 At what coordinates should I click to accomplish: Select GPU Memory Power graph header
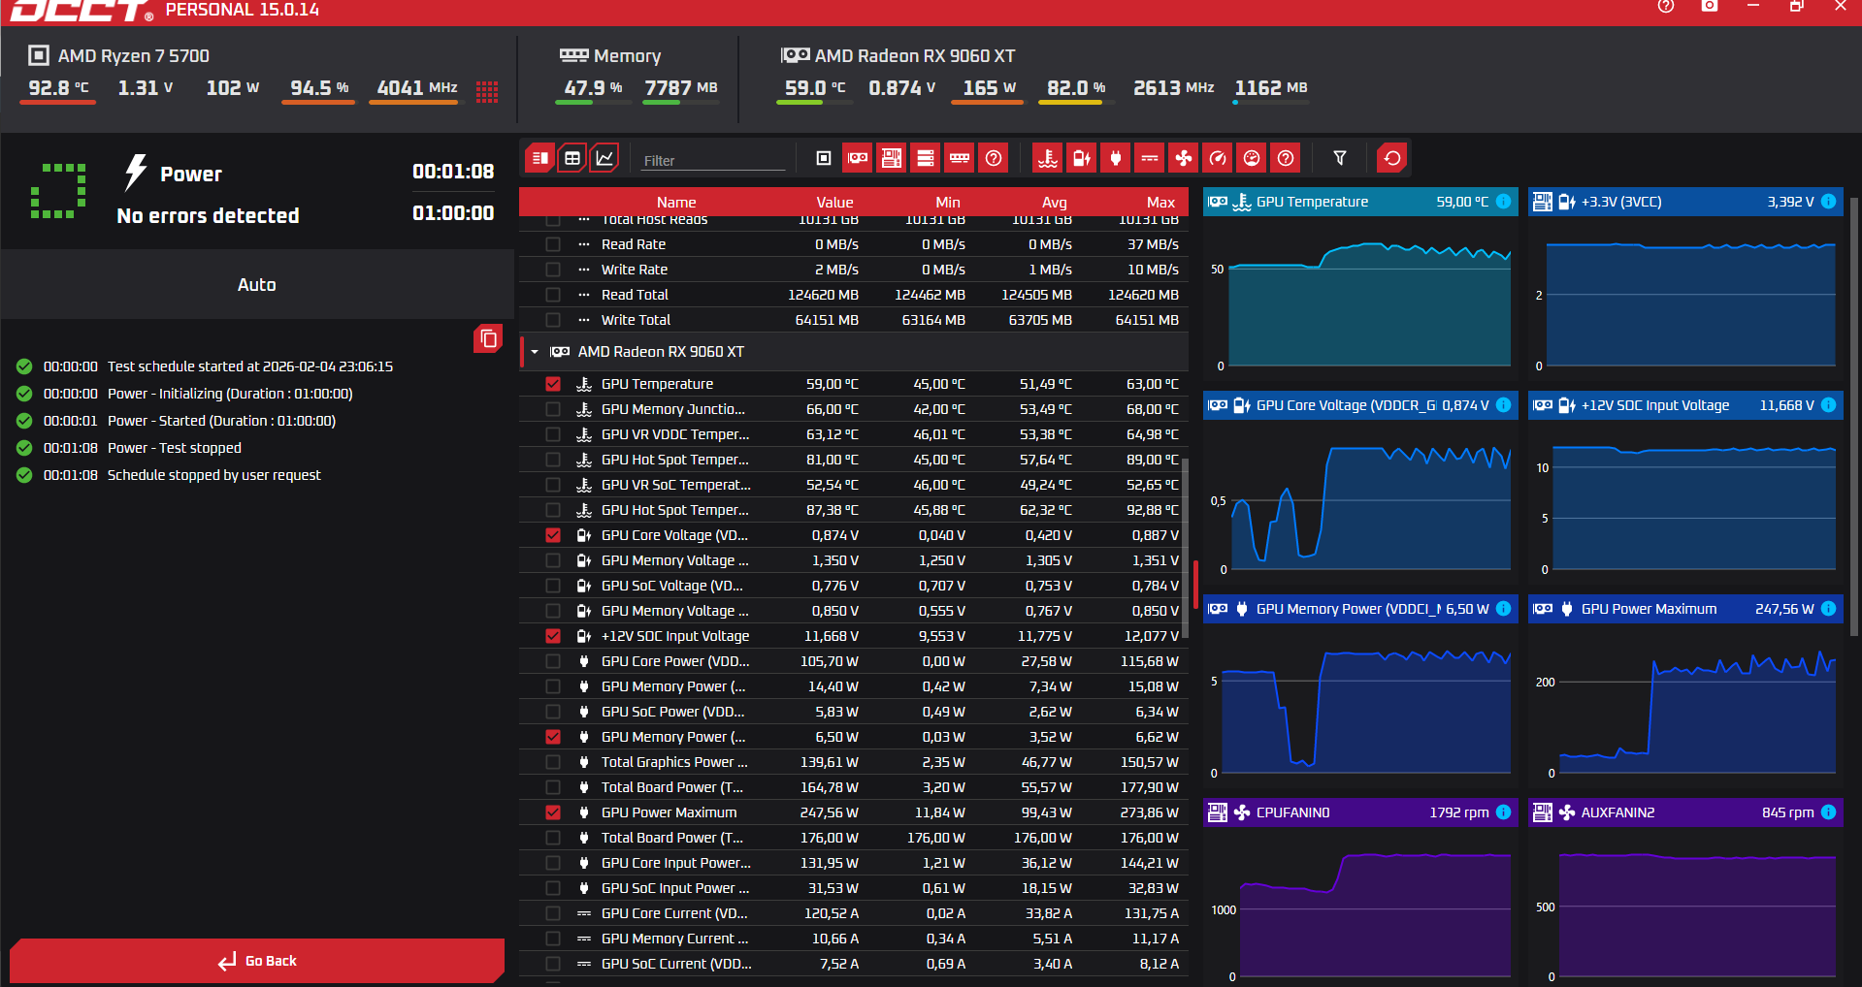point(1360,609)
